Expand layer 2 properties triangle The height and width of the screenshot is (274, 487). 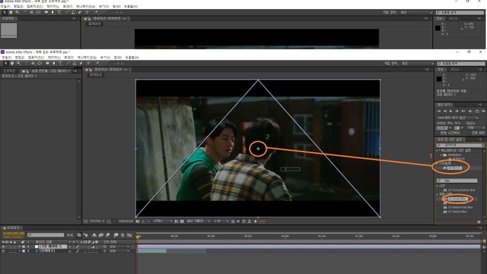click(19, 251)
